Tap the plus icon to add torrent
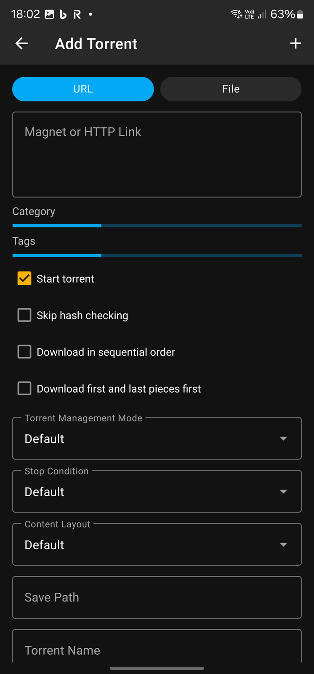 (295, 43)
